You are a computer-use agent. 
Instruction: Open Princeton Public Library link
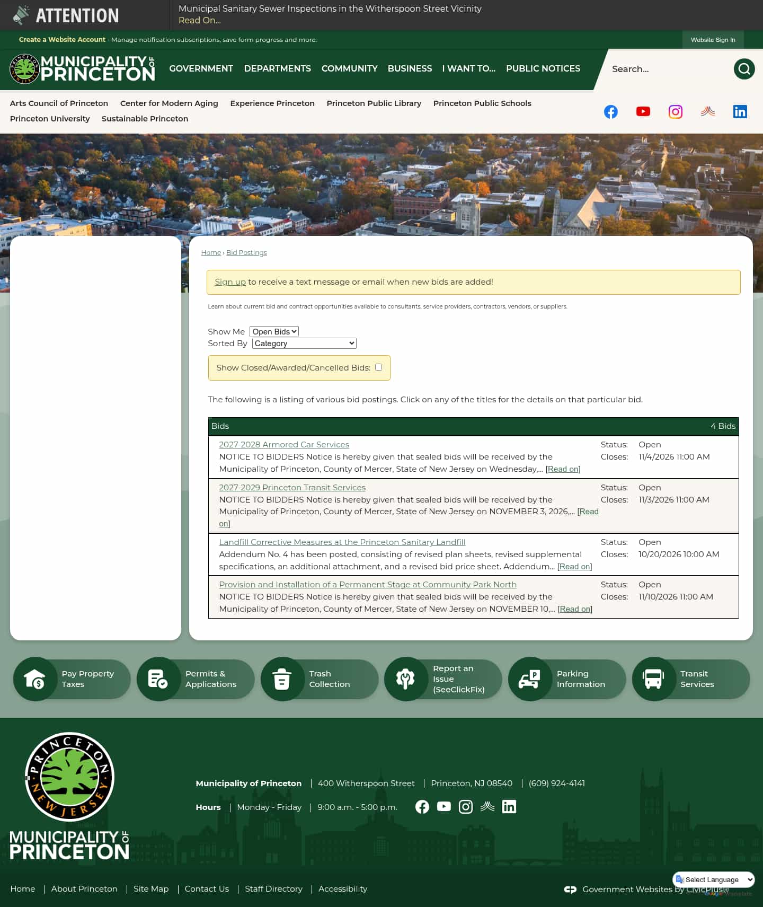tap(374, 103)
